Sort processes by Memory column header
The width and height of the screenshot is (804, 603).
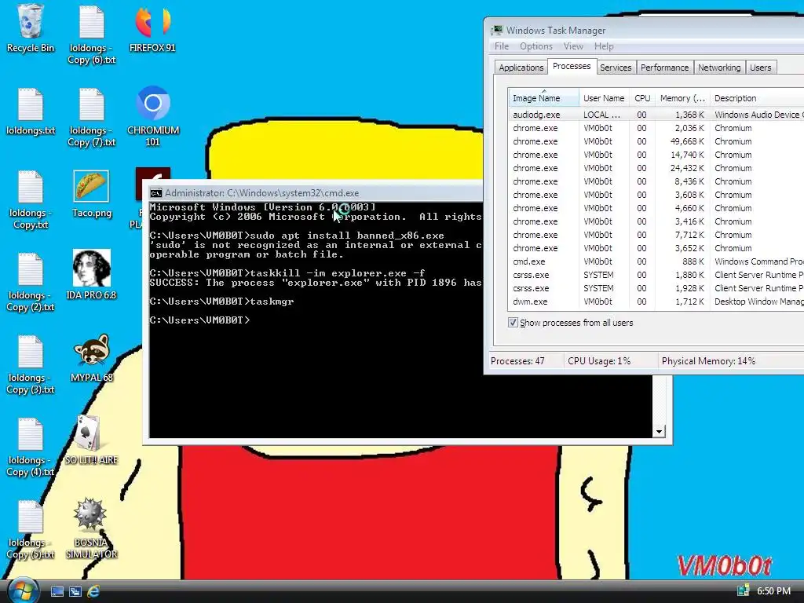point(682,97)
